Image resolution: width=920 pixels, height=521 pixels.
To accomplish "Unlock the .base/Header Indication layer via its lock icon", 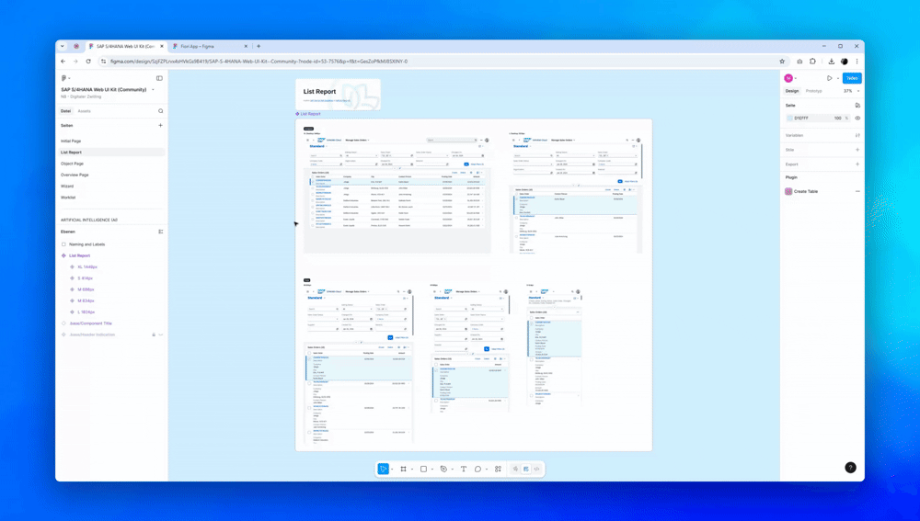I will (x=154, y=334).
